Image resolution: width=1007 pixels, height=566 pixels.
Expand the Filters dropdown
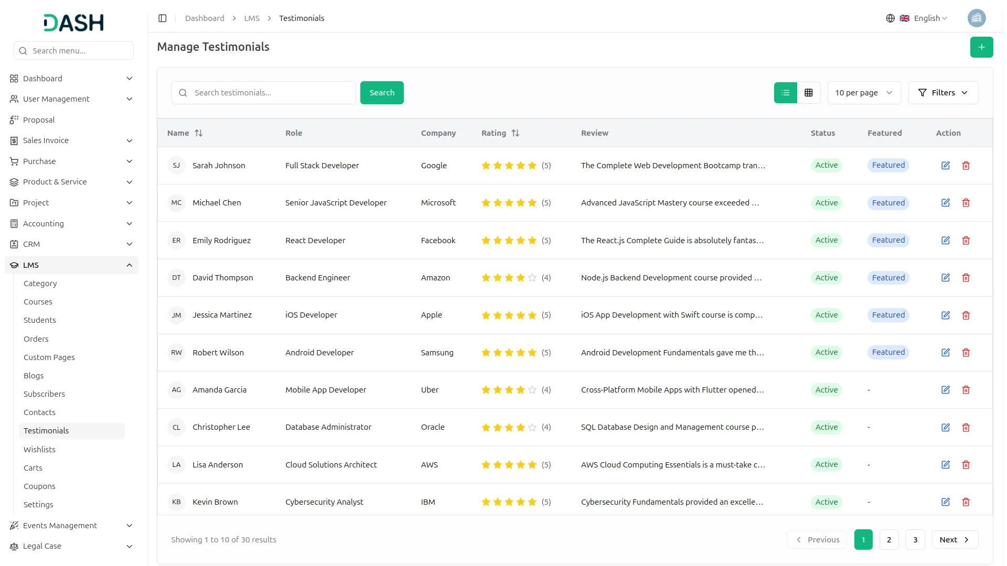[x=942, y=93]
